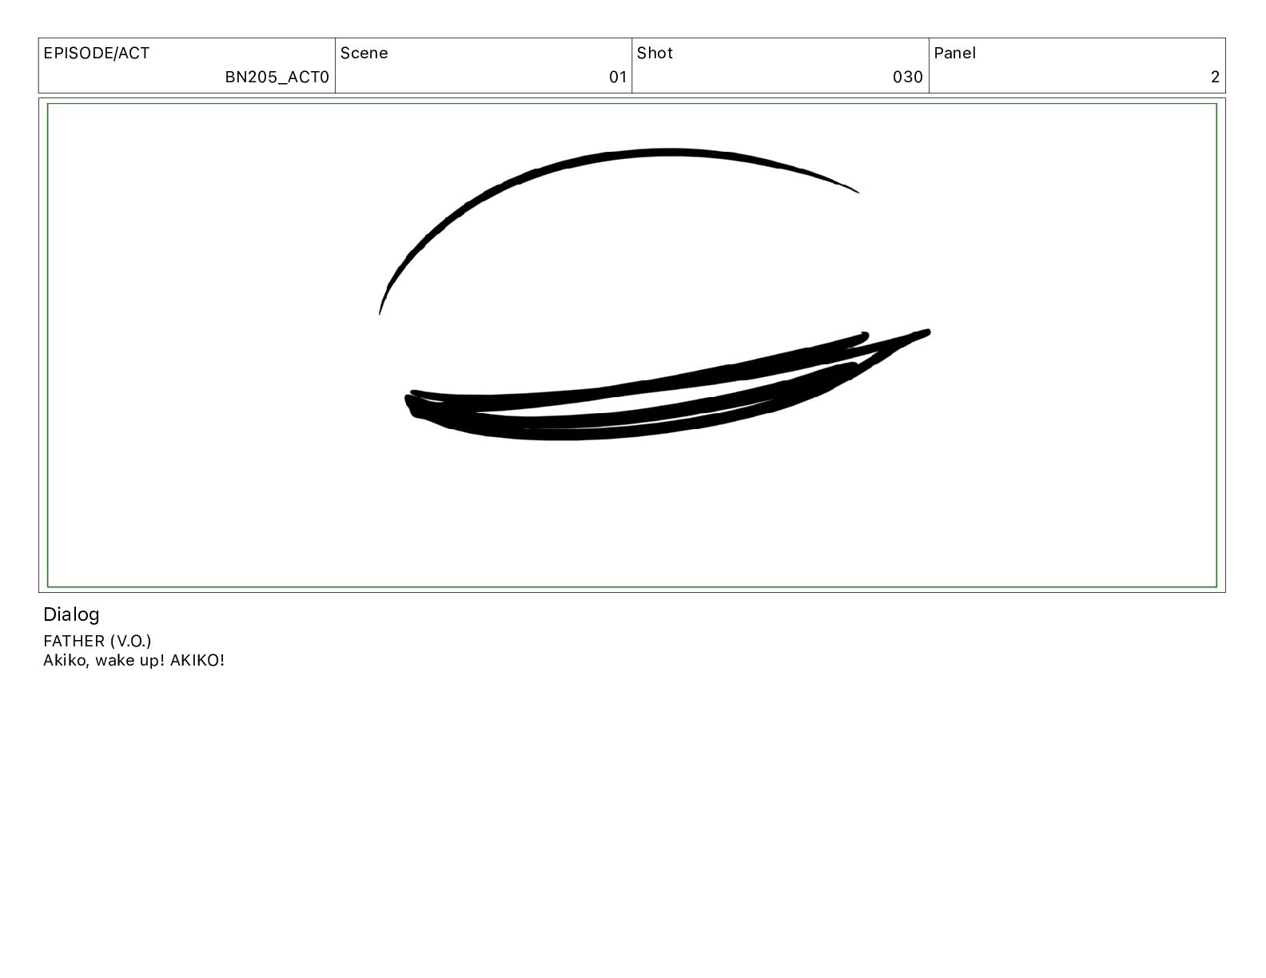1266x978 pixels.
Task: Click the Panel header label
Action: [x=954, y=54]
